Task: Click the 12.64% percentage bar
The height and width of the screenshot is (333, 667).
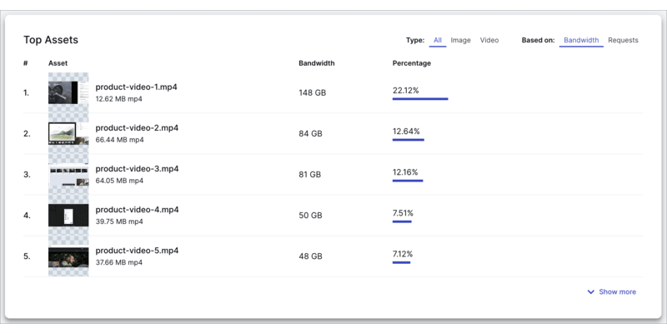Action: (x=409, y=140)
